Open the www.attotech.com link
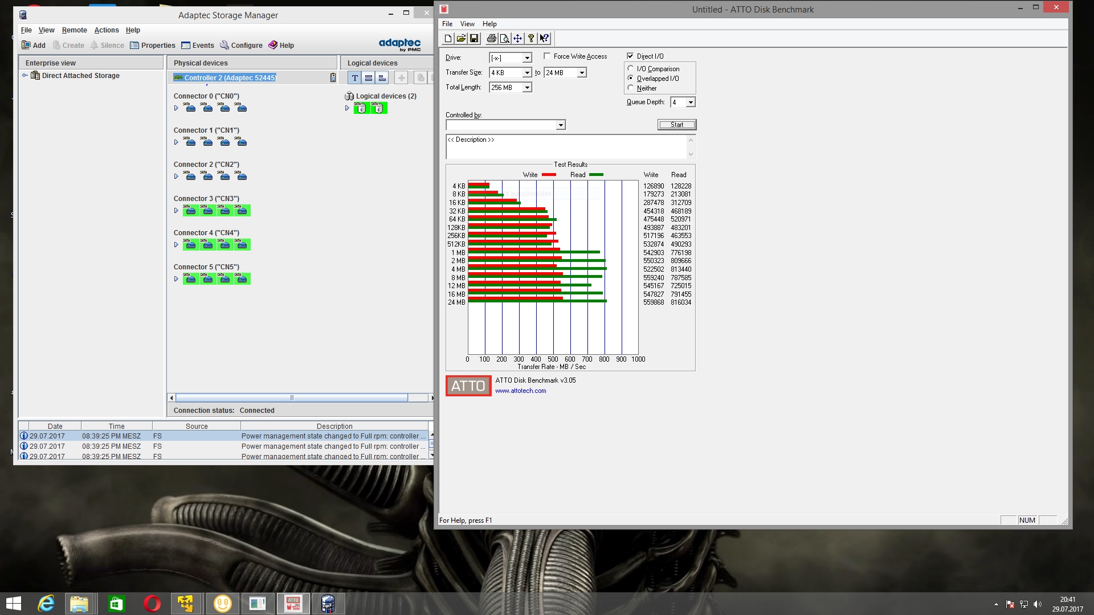The height and width of the screenshot is (615, 1094). click(520, 391)
